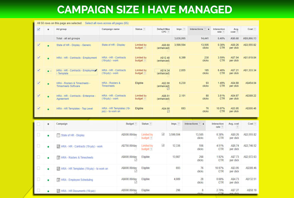The image size is (294, 198).
Task: Click the help icon next to Impr. in ad group table
Action: click(184, 29)
